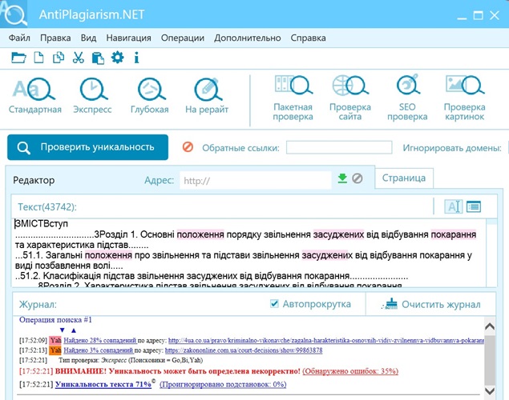Screen dimensions: 509x400
Task: Select the Глубокая check mode
Action: tap(150, 96)
